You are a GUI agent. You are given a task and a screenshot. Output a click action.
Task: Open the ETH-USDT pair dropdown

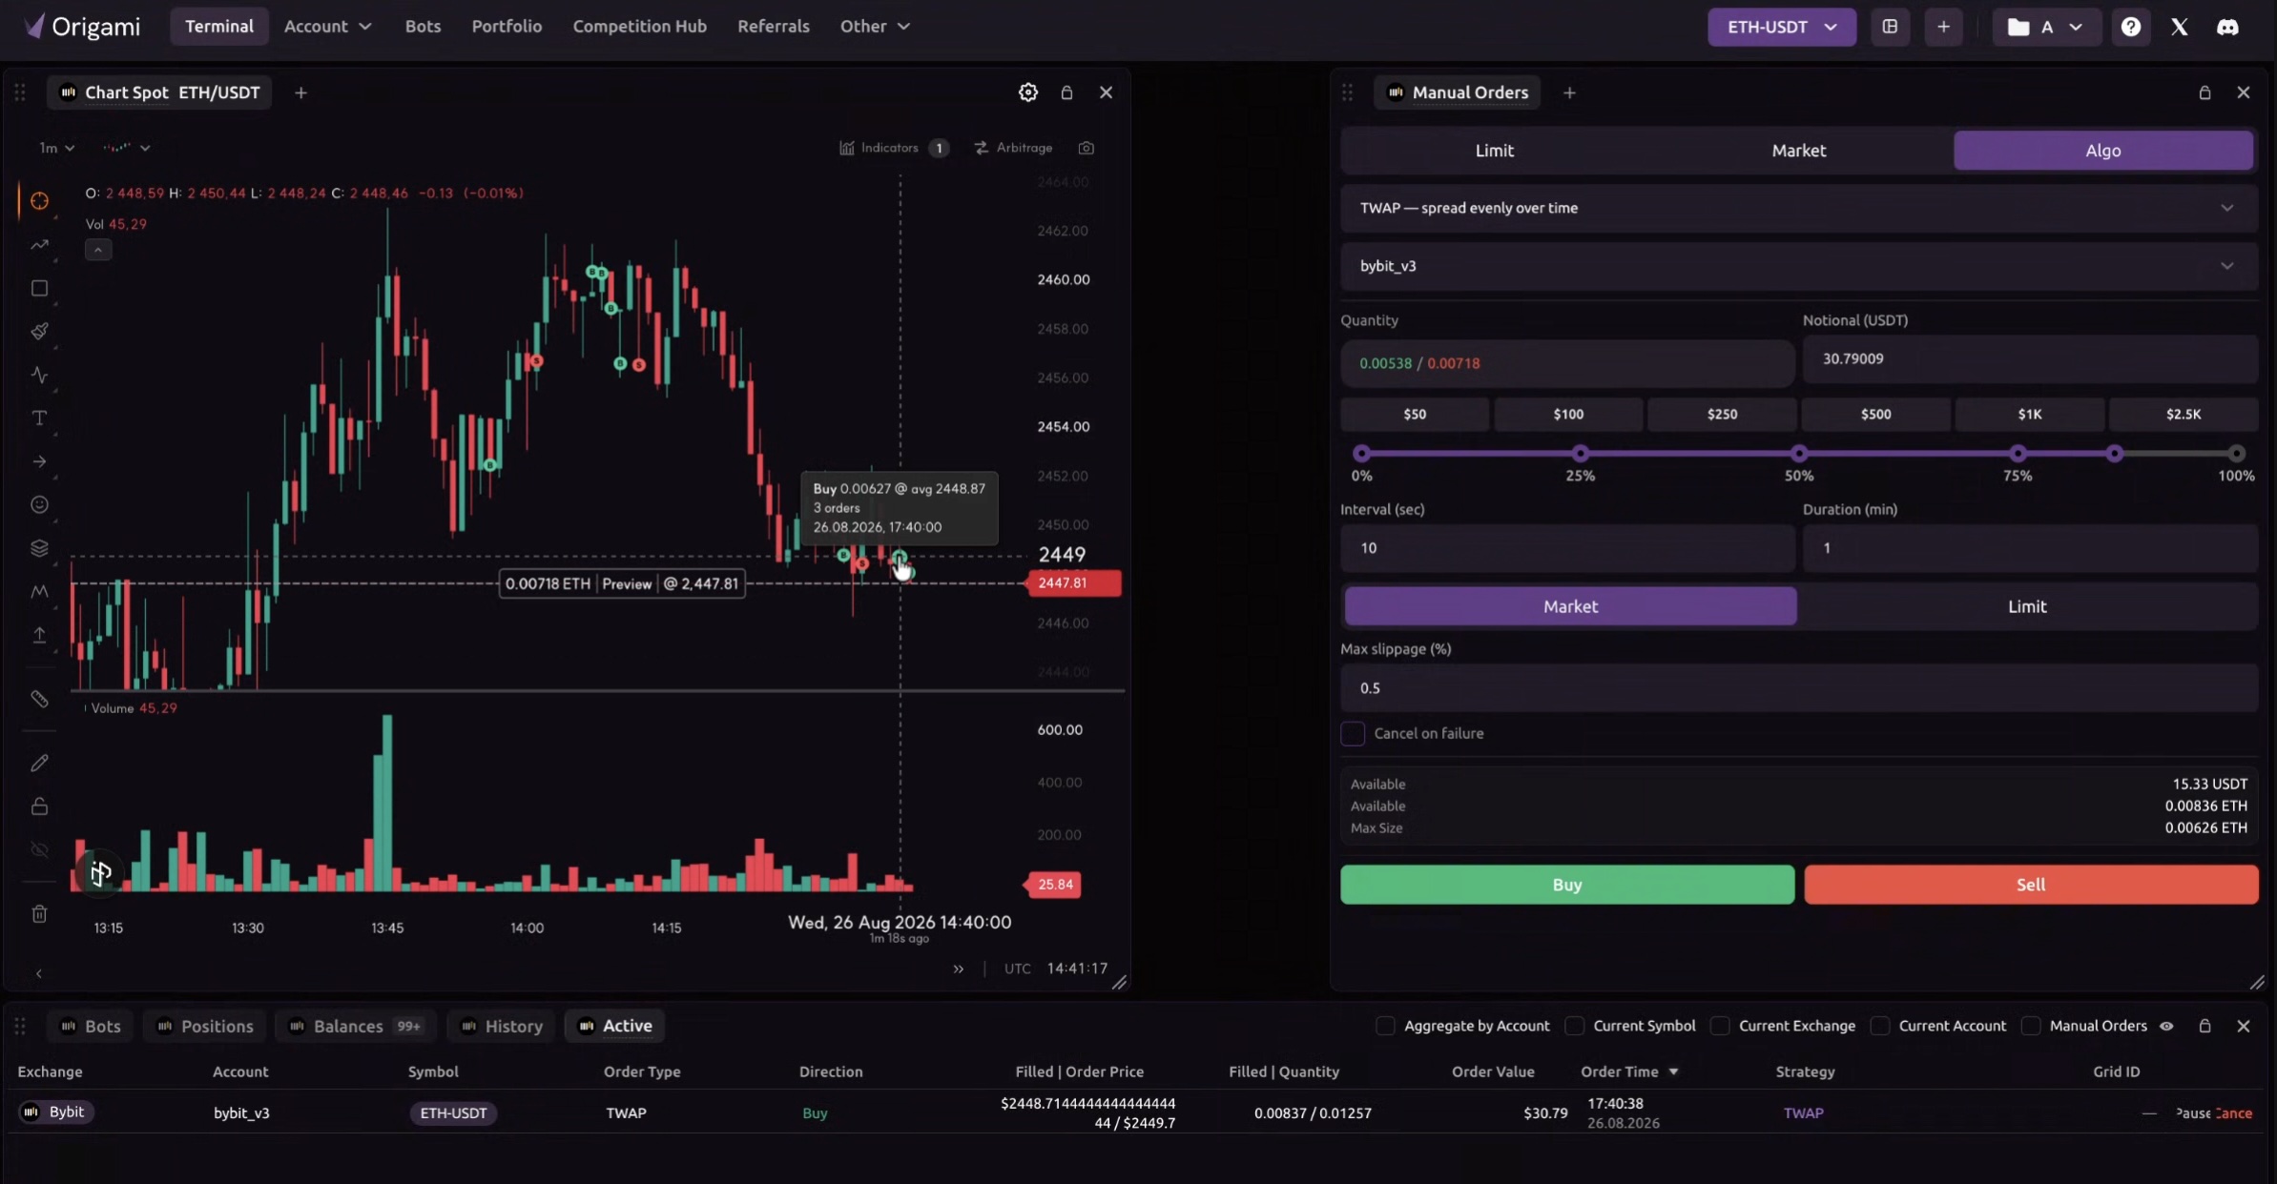(x=1781, y=27)
